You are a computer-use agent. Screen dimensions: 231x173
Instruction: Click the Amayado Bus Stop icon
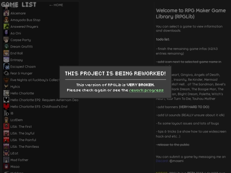tap(6, 20)
